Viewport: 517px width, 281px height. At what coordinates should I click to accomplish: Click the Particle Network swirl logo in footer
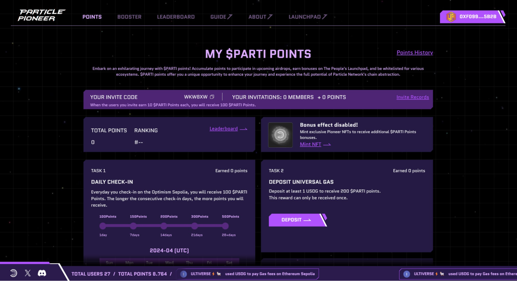[x=14, y=273]
